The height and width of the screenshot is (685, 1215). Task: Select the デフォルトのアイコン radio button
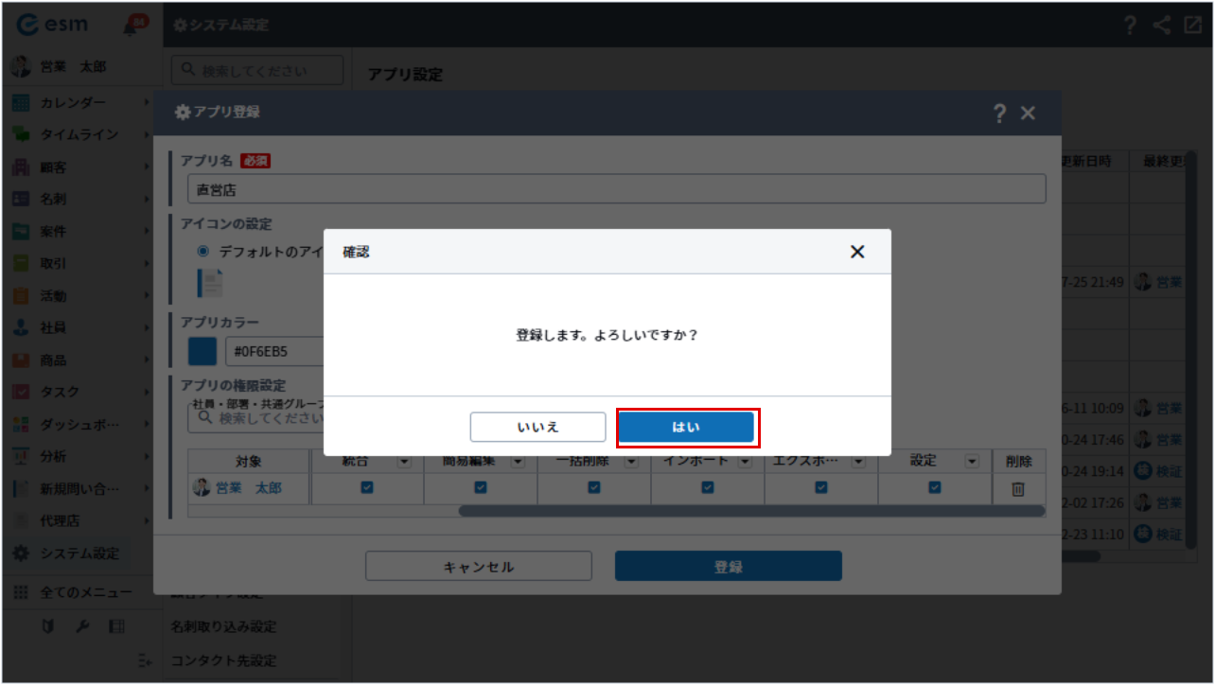tap(202, 252)
